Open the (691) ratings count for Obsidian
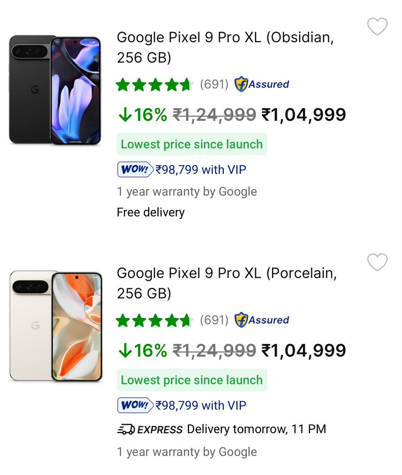 click(214, 84)
